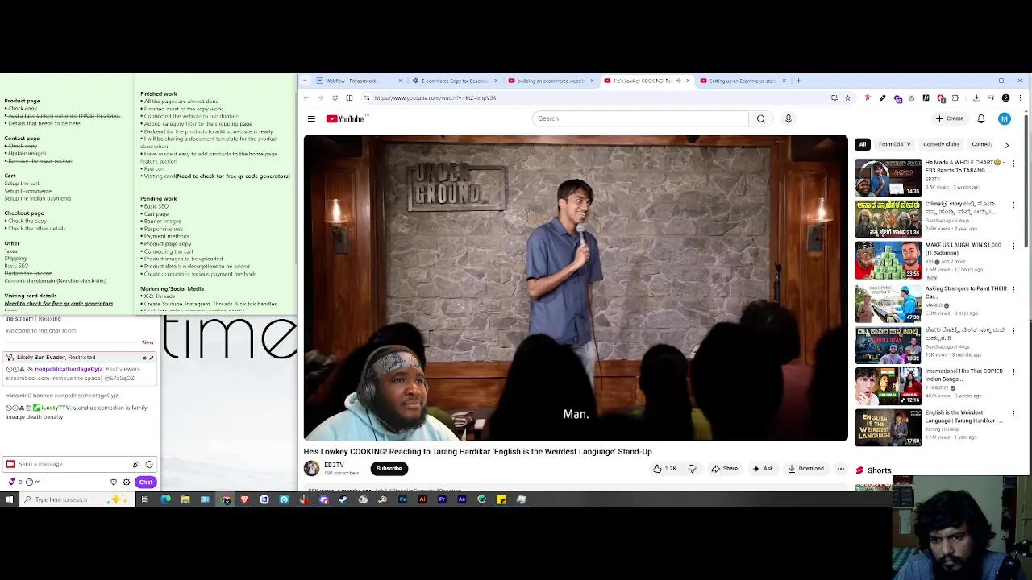Click the browser address bar URL
Image resolution: width=1032 pixels, height=580 pixels.
point(435,97)
